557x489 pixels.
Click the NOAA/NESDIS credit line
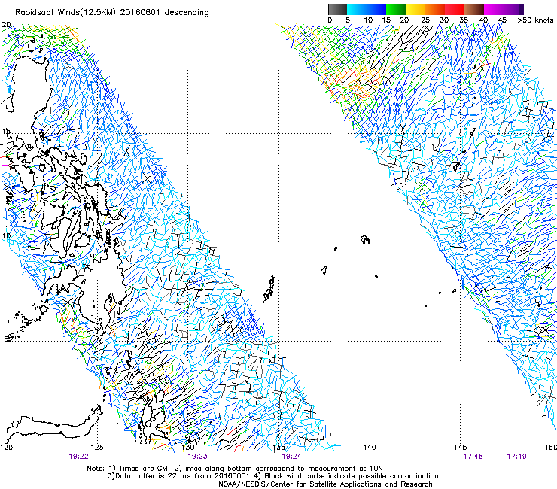(325, 484)
